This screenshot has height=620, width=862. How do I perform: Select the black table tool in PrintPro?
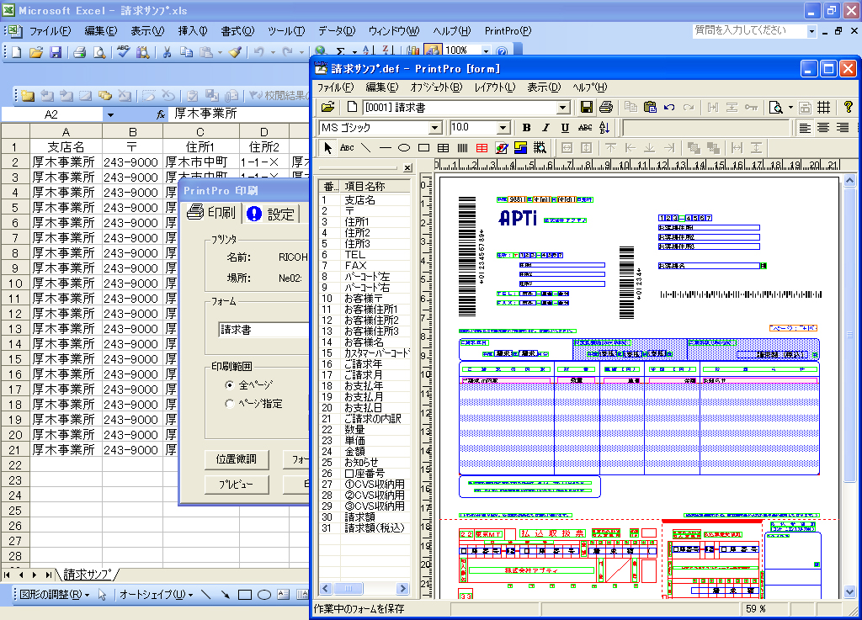tap(443, 148)
